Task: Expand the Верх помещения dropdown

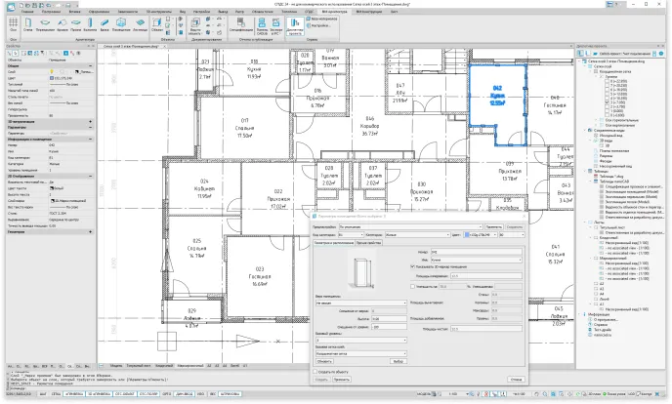Action: tap(357, 302)
